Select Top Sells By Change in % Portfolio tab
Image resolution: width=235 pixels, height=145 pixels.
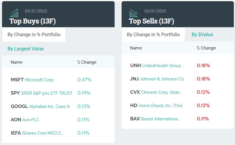pos(153,35)
